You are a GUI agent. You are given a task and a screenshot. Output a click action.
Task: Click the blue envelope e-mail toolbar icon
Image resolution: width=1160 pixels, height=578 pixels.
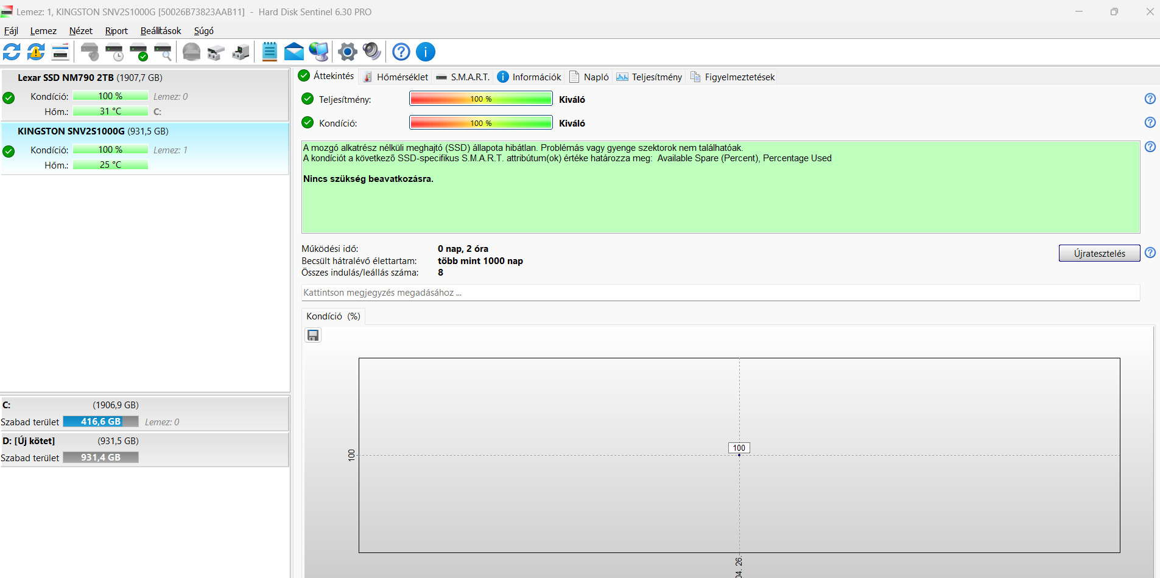coord(294,52)
